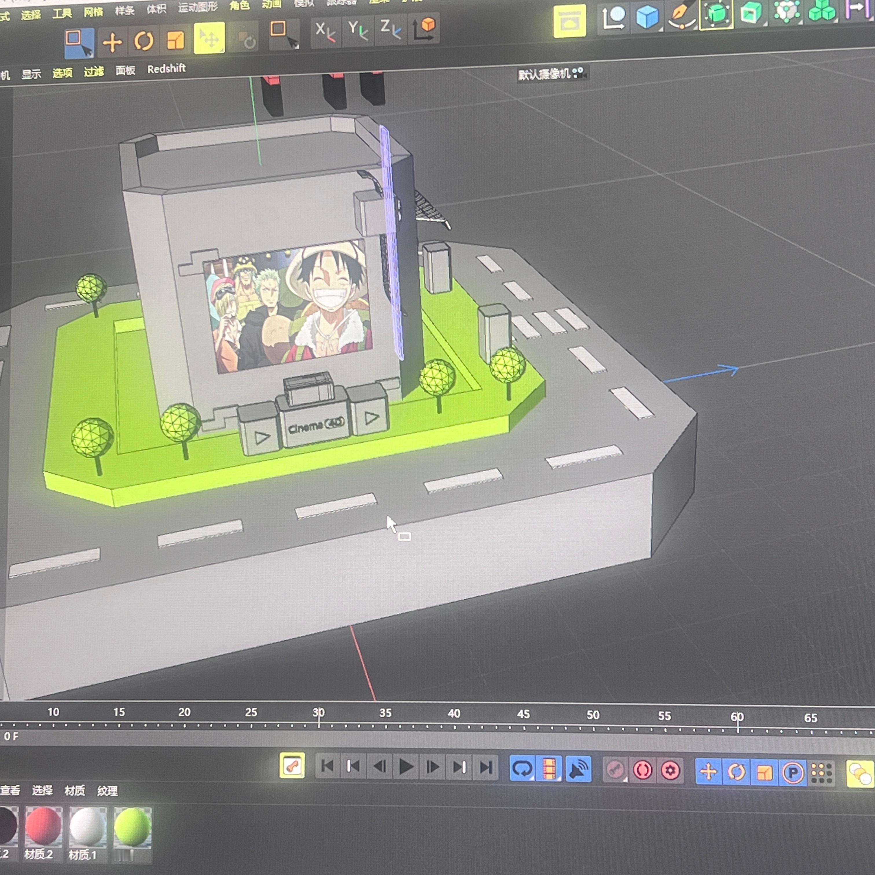Toggle point level animation dots icon
Screen dimensions: 875x875
(821, 773)
